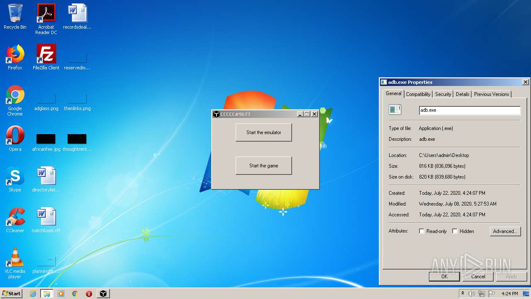The width and height of the screenshot is (531, 299).
Task: Switch to the General tab
Action: tap(393, 93)
